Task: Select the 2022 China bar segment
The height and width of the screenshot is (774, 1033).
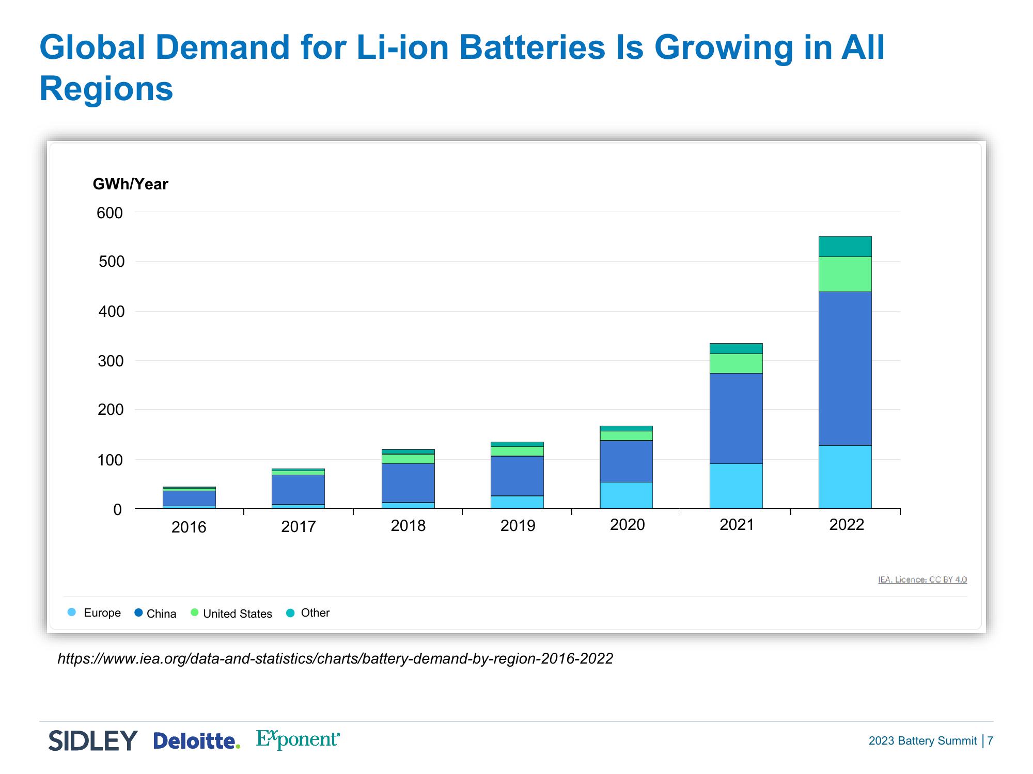Action: pos(845,368)
